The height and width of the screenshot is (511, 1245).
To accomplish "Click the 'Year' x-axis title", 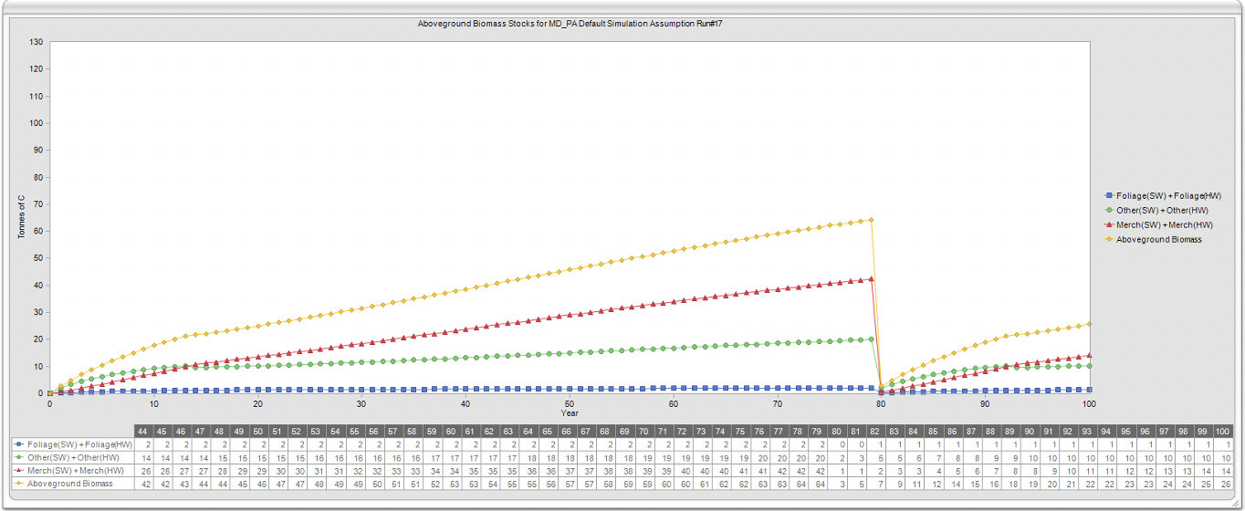I will [570, 413].
